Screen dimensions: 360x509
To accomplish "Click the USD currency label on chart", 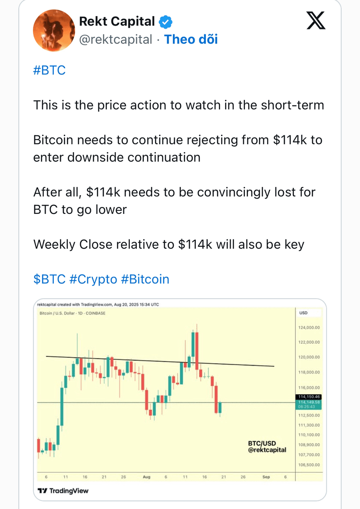I will pyautogui.click(x=303, y=313).
